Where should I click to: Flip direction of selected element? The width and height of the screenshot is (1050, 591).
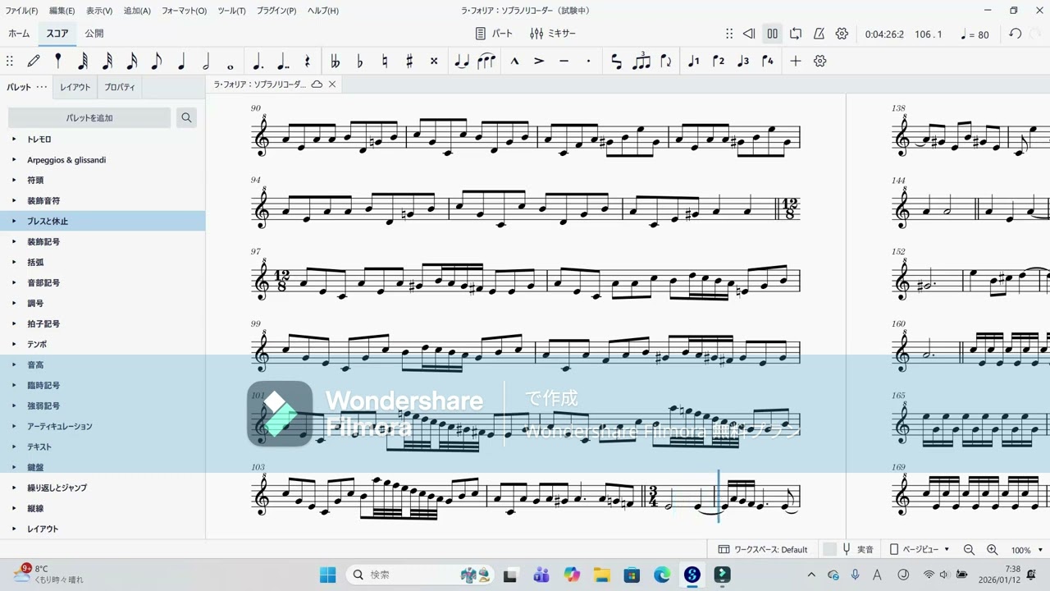[666, 61]
